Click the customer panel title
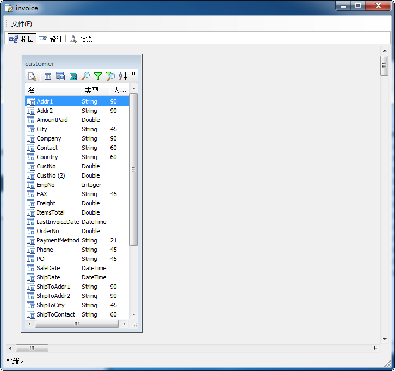 click(40, 64)
